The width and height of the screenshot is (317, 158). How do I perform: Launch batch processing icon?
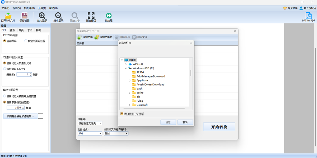click(109, 15)
